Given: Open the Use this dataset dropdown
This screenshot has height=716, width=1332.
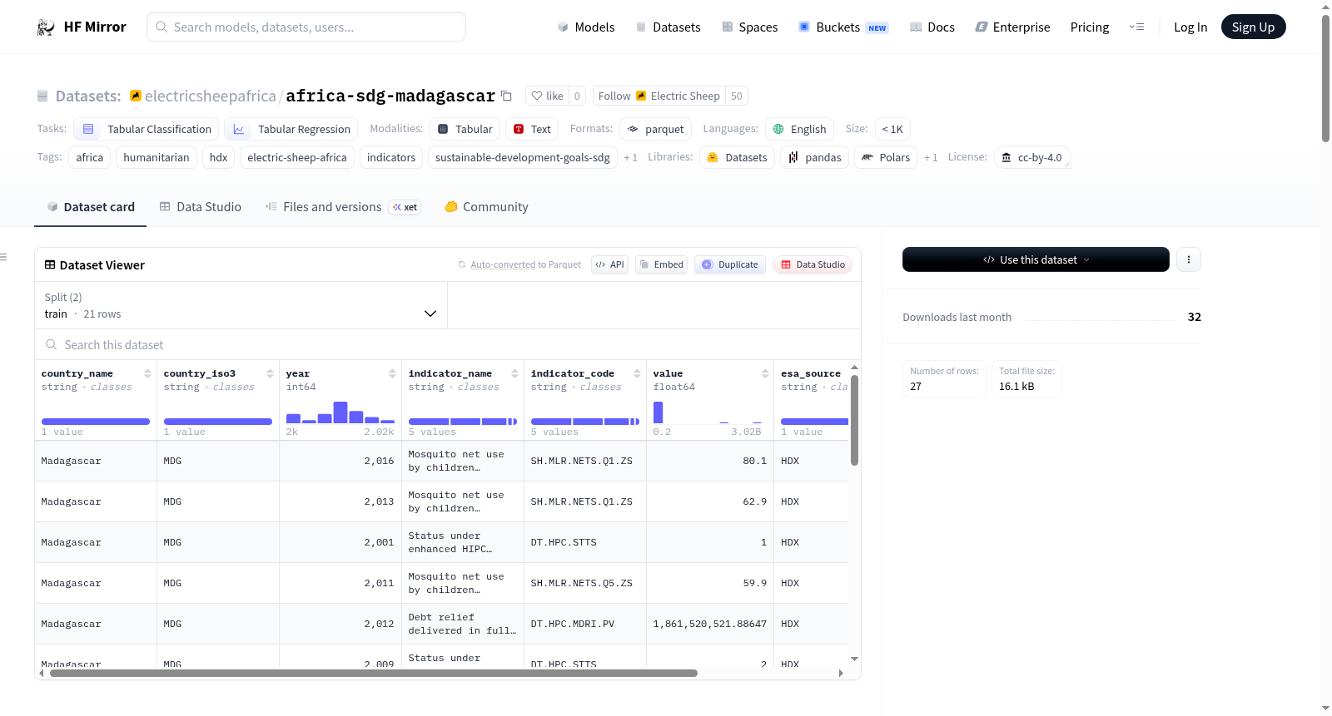Looking at the screenshot, I should coord(1036,259).
